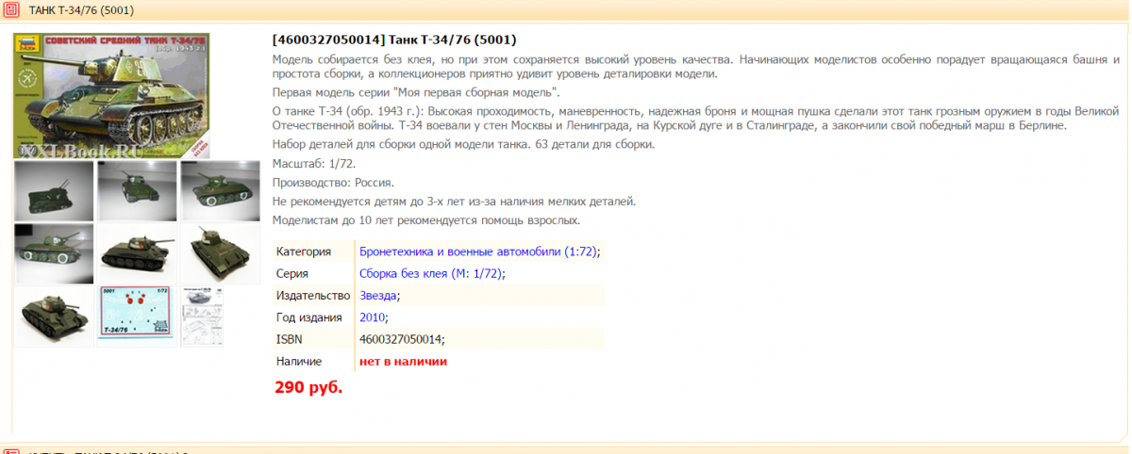Open the black-and-white assembly instructions thumbnail

203,316
